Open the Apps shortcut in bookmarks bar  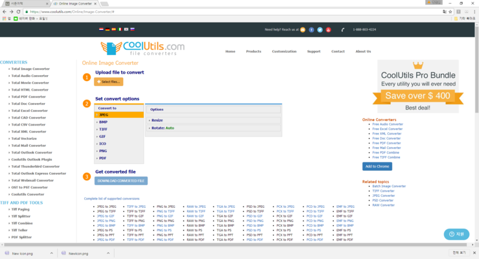point(6,18)
